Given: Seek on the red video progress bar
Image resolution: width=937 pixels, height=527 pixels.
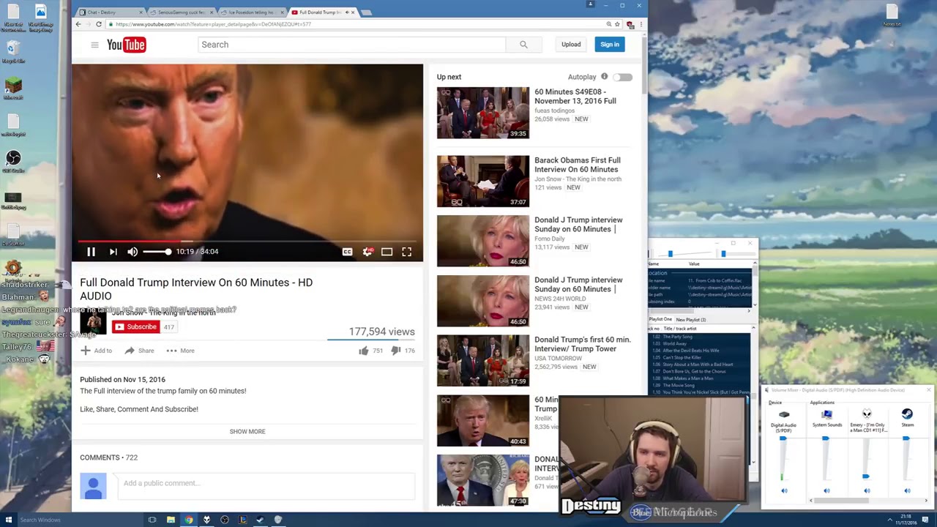Looking at the screenshot, I should [247, 240].
